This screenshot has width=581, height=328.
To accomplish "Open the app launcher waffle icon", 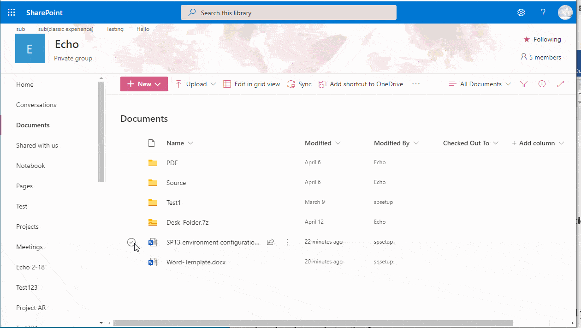I will [12, 12].
